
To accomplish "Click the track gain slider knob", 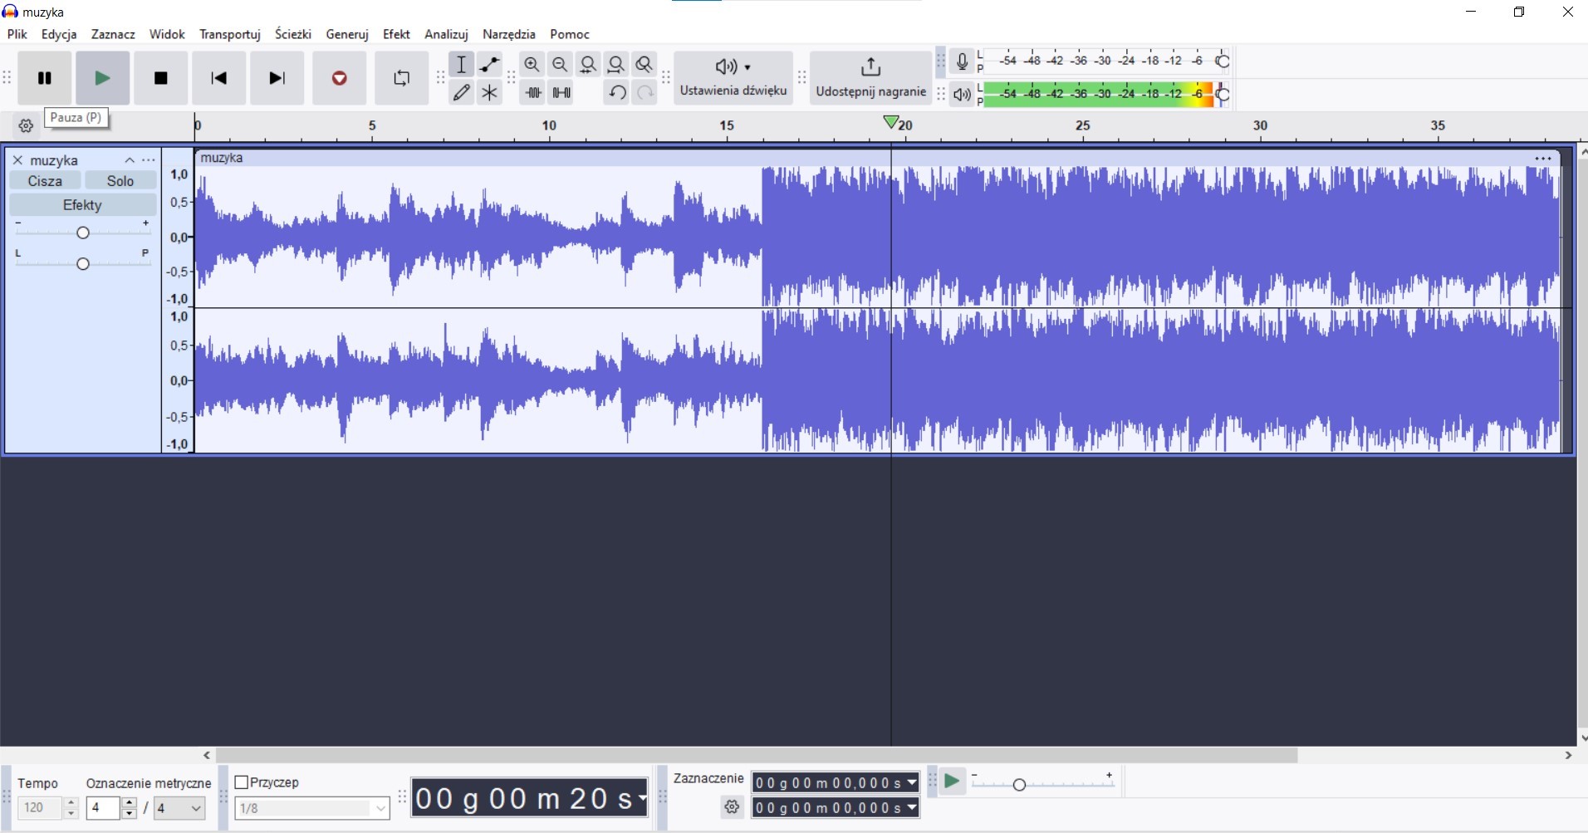I will click(83, 233).
